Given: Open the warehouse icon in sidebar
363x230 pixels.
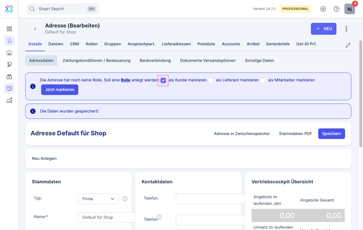Looking at the screenshot, I should 9,53.
